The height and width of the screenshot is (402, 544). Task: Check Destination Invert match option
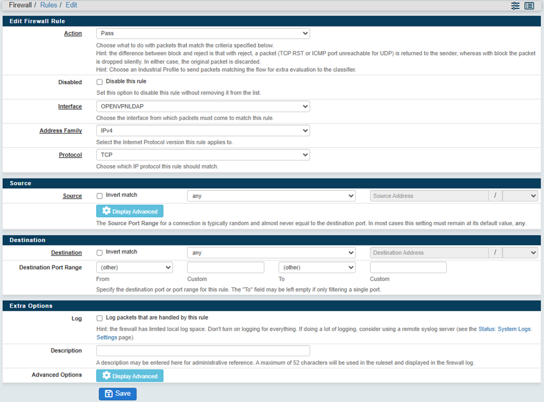click(x=100, y=253)
